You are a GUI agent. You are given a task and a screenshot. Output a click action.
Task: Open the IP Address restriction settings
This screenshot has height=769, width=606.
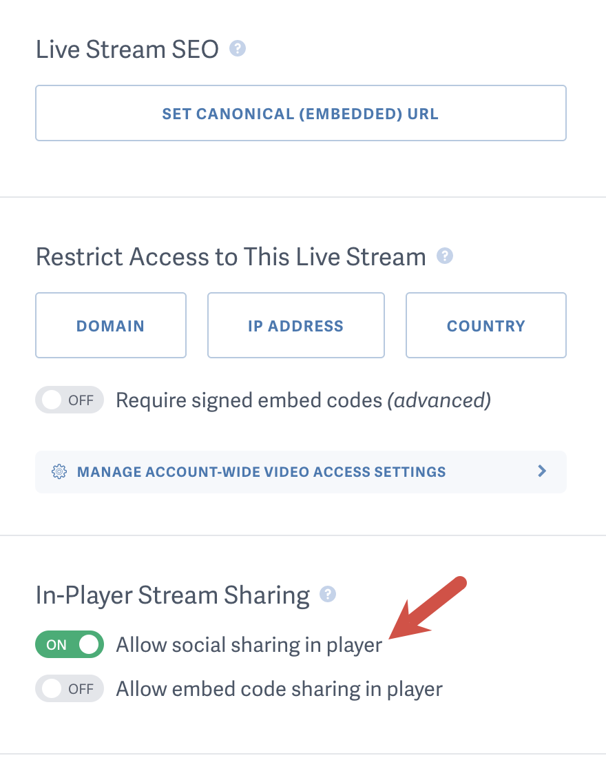coord(295,325)
